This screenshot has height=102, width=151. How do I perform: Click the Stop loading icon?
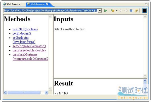(131, 11)
